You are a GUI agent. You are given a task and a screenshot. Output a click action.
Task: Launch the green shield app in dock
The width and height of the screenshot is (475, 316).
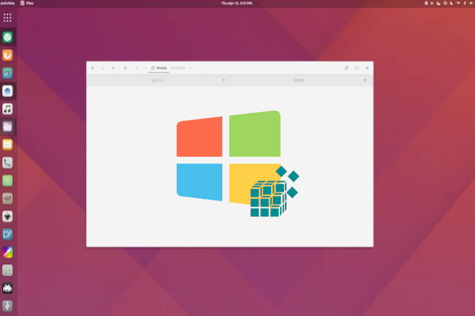[x=8, y=37]
